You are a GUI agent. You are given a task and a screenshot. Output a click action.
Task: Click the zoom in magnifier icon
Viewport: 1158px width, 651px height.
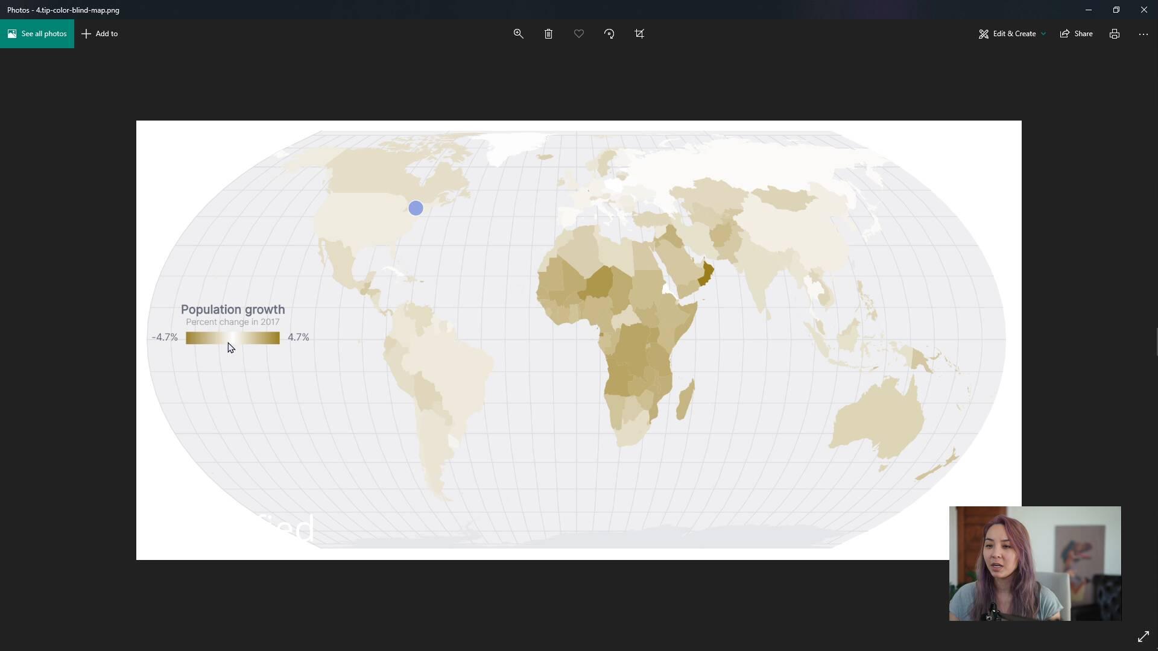(x=517, y=33)
